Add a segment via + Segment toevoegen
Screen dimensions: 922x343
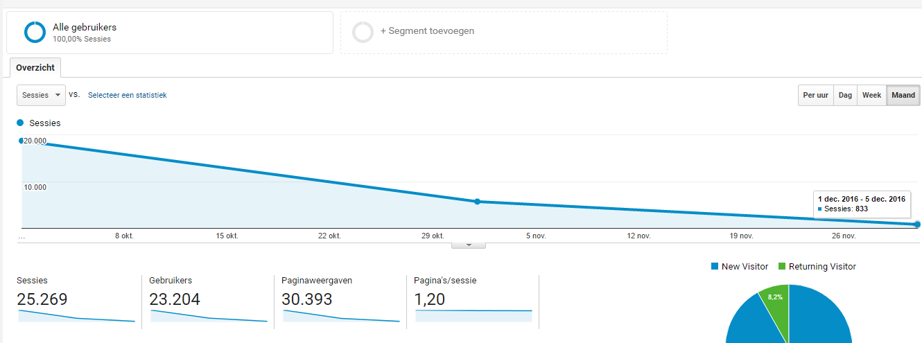coord(427,31)
